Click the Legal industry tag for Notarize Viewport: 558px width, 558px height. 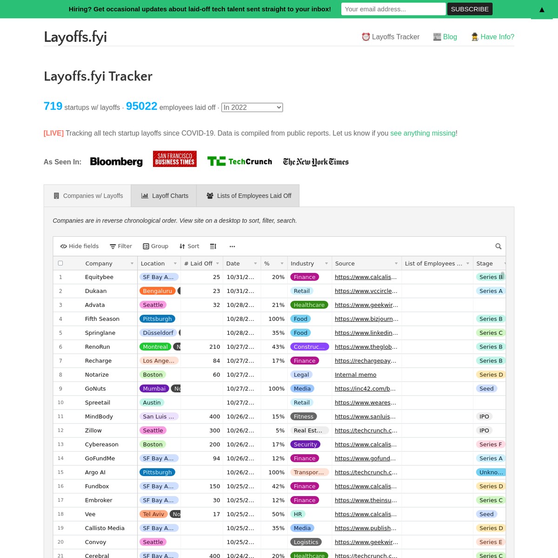pyautogui.click(x=301, y=375)
